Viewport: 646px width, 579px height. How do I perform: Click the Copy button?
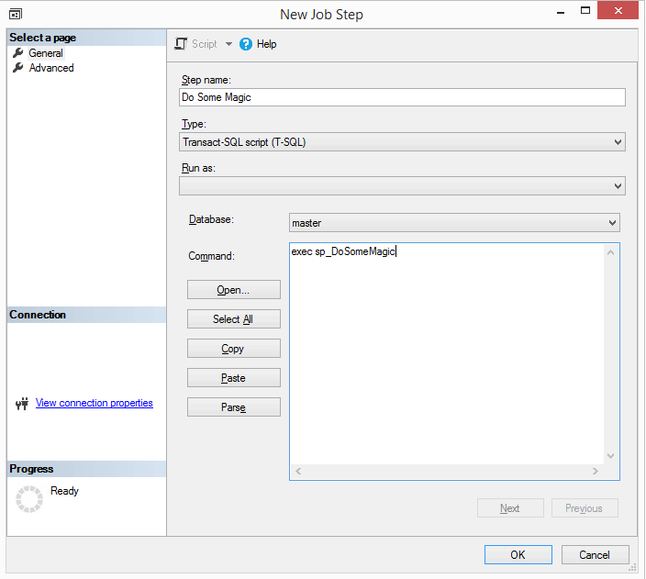[234, 348]
